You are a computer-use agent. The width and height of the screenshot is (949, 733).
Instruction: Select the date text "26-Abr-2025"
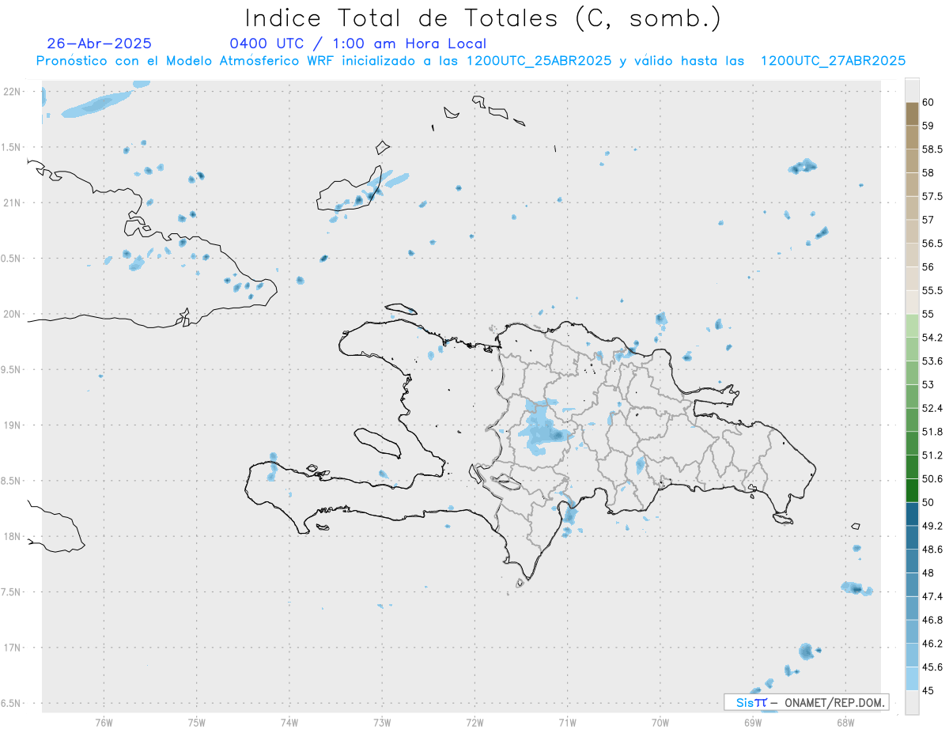click(100, 43)
